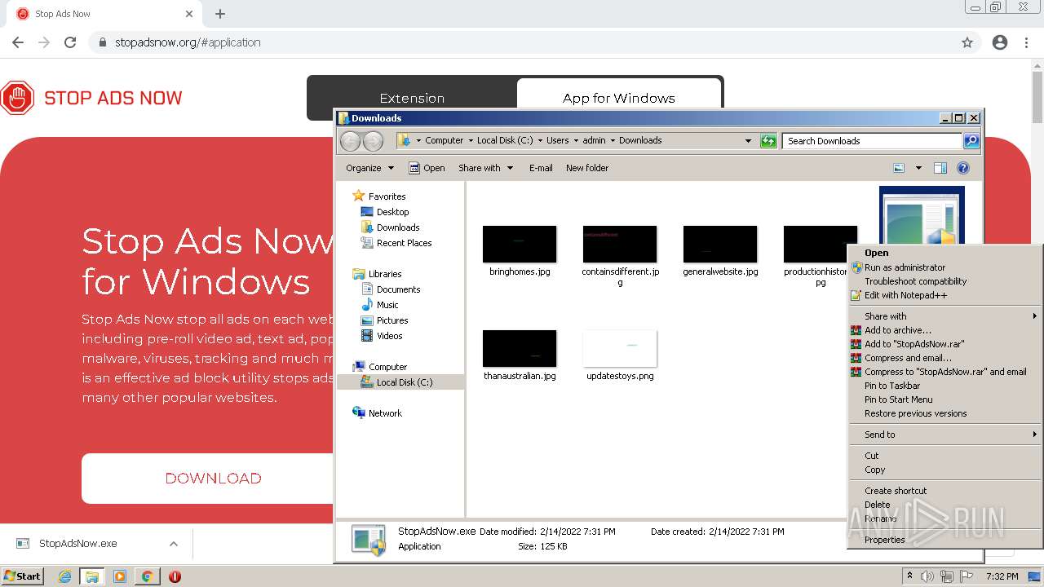Close the Stop Ads Now tab
1044x587 pixels.
(x=189, y=14)
